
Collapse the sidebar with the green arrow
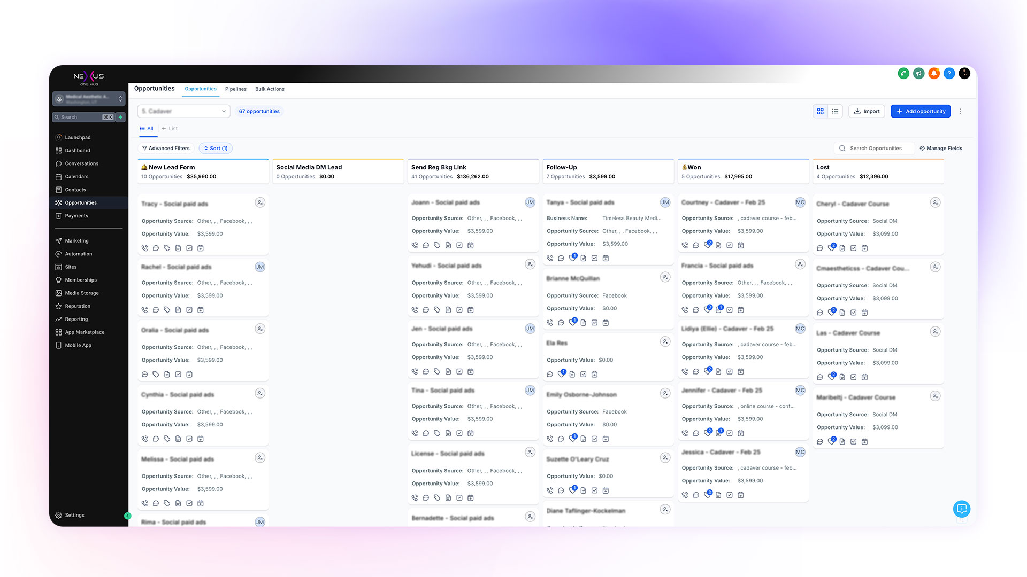[x=127, y=516]
